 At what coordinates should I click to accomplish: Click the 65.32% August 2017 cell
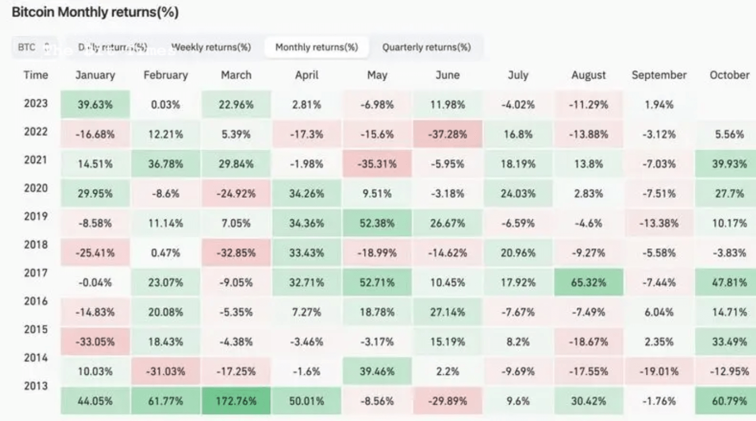(588, 282)
